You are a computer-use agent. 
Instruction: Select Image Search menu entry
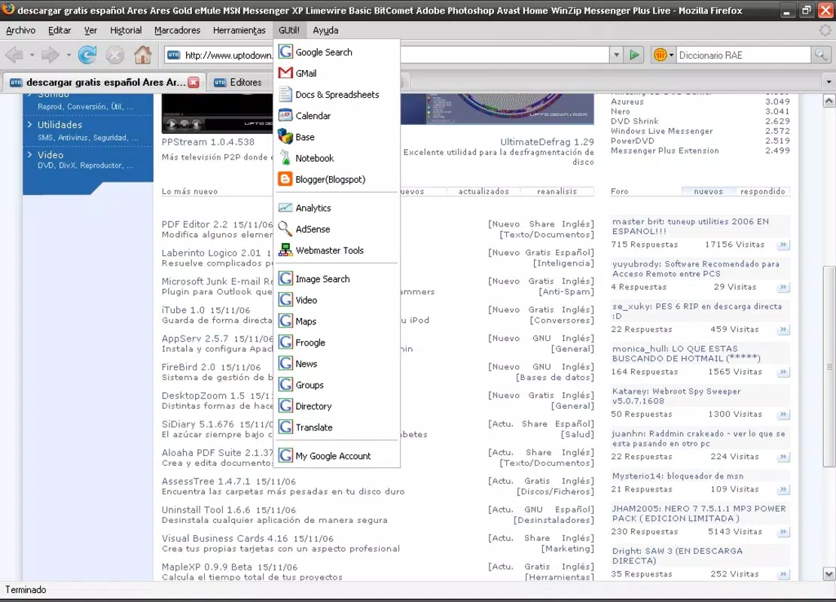pos(337,279)
